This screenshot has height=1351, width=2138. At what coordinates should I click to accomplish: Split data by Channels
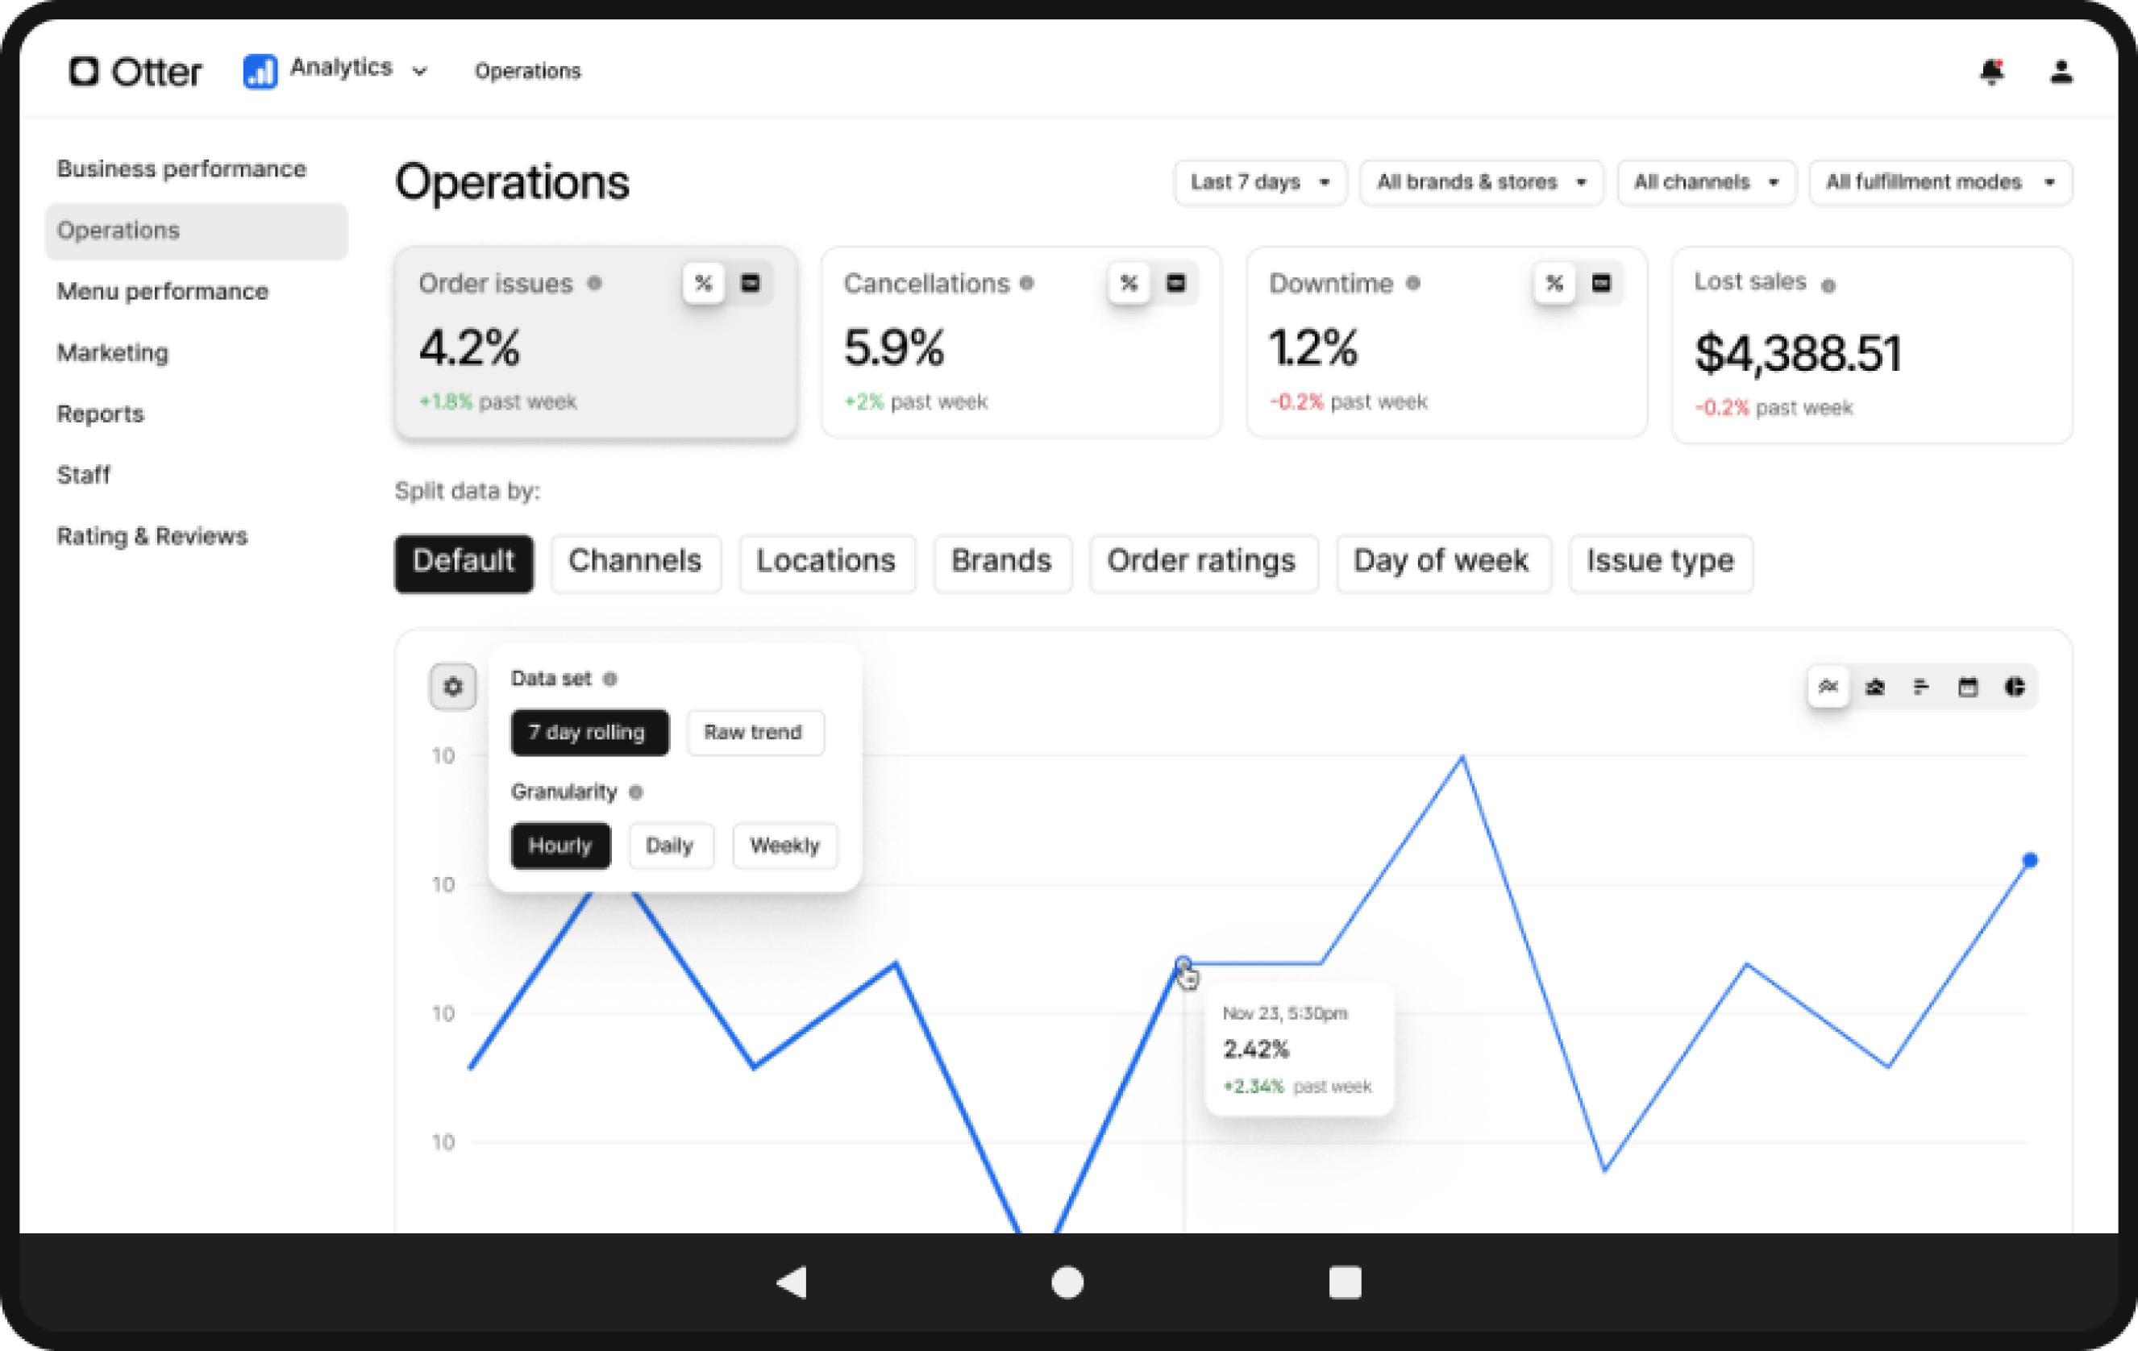(634, 562)
